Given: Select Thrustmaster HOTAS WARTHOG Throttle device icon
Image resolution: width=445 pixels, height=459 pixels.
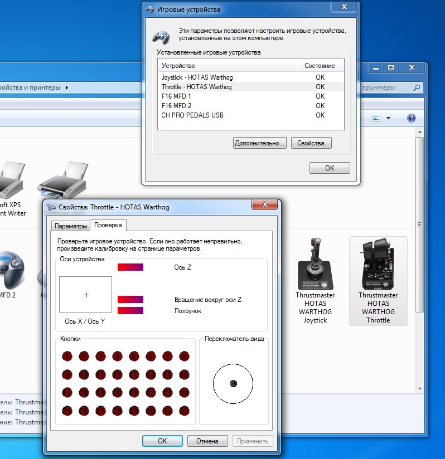Looking at the screenshot, I should point(378,264).
